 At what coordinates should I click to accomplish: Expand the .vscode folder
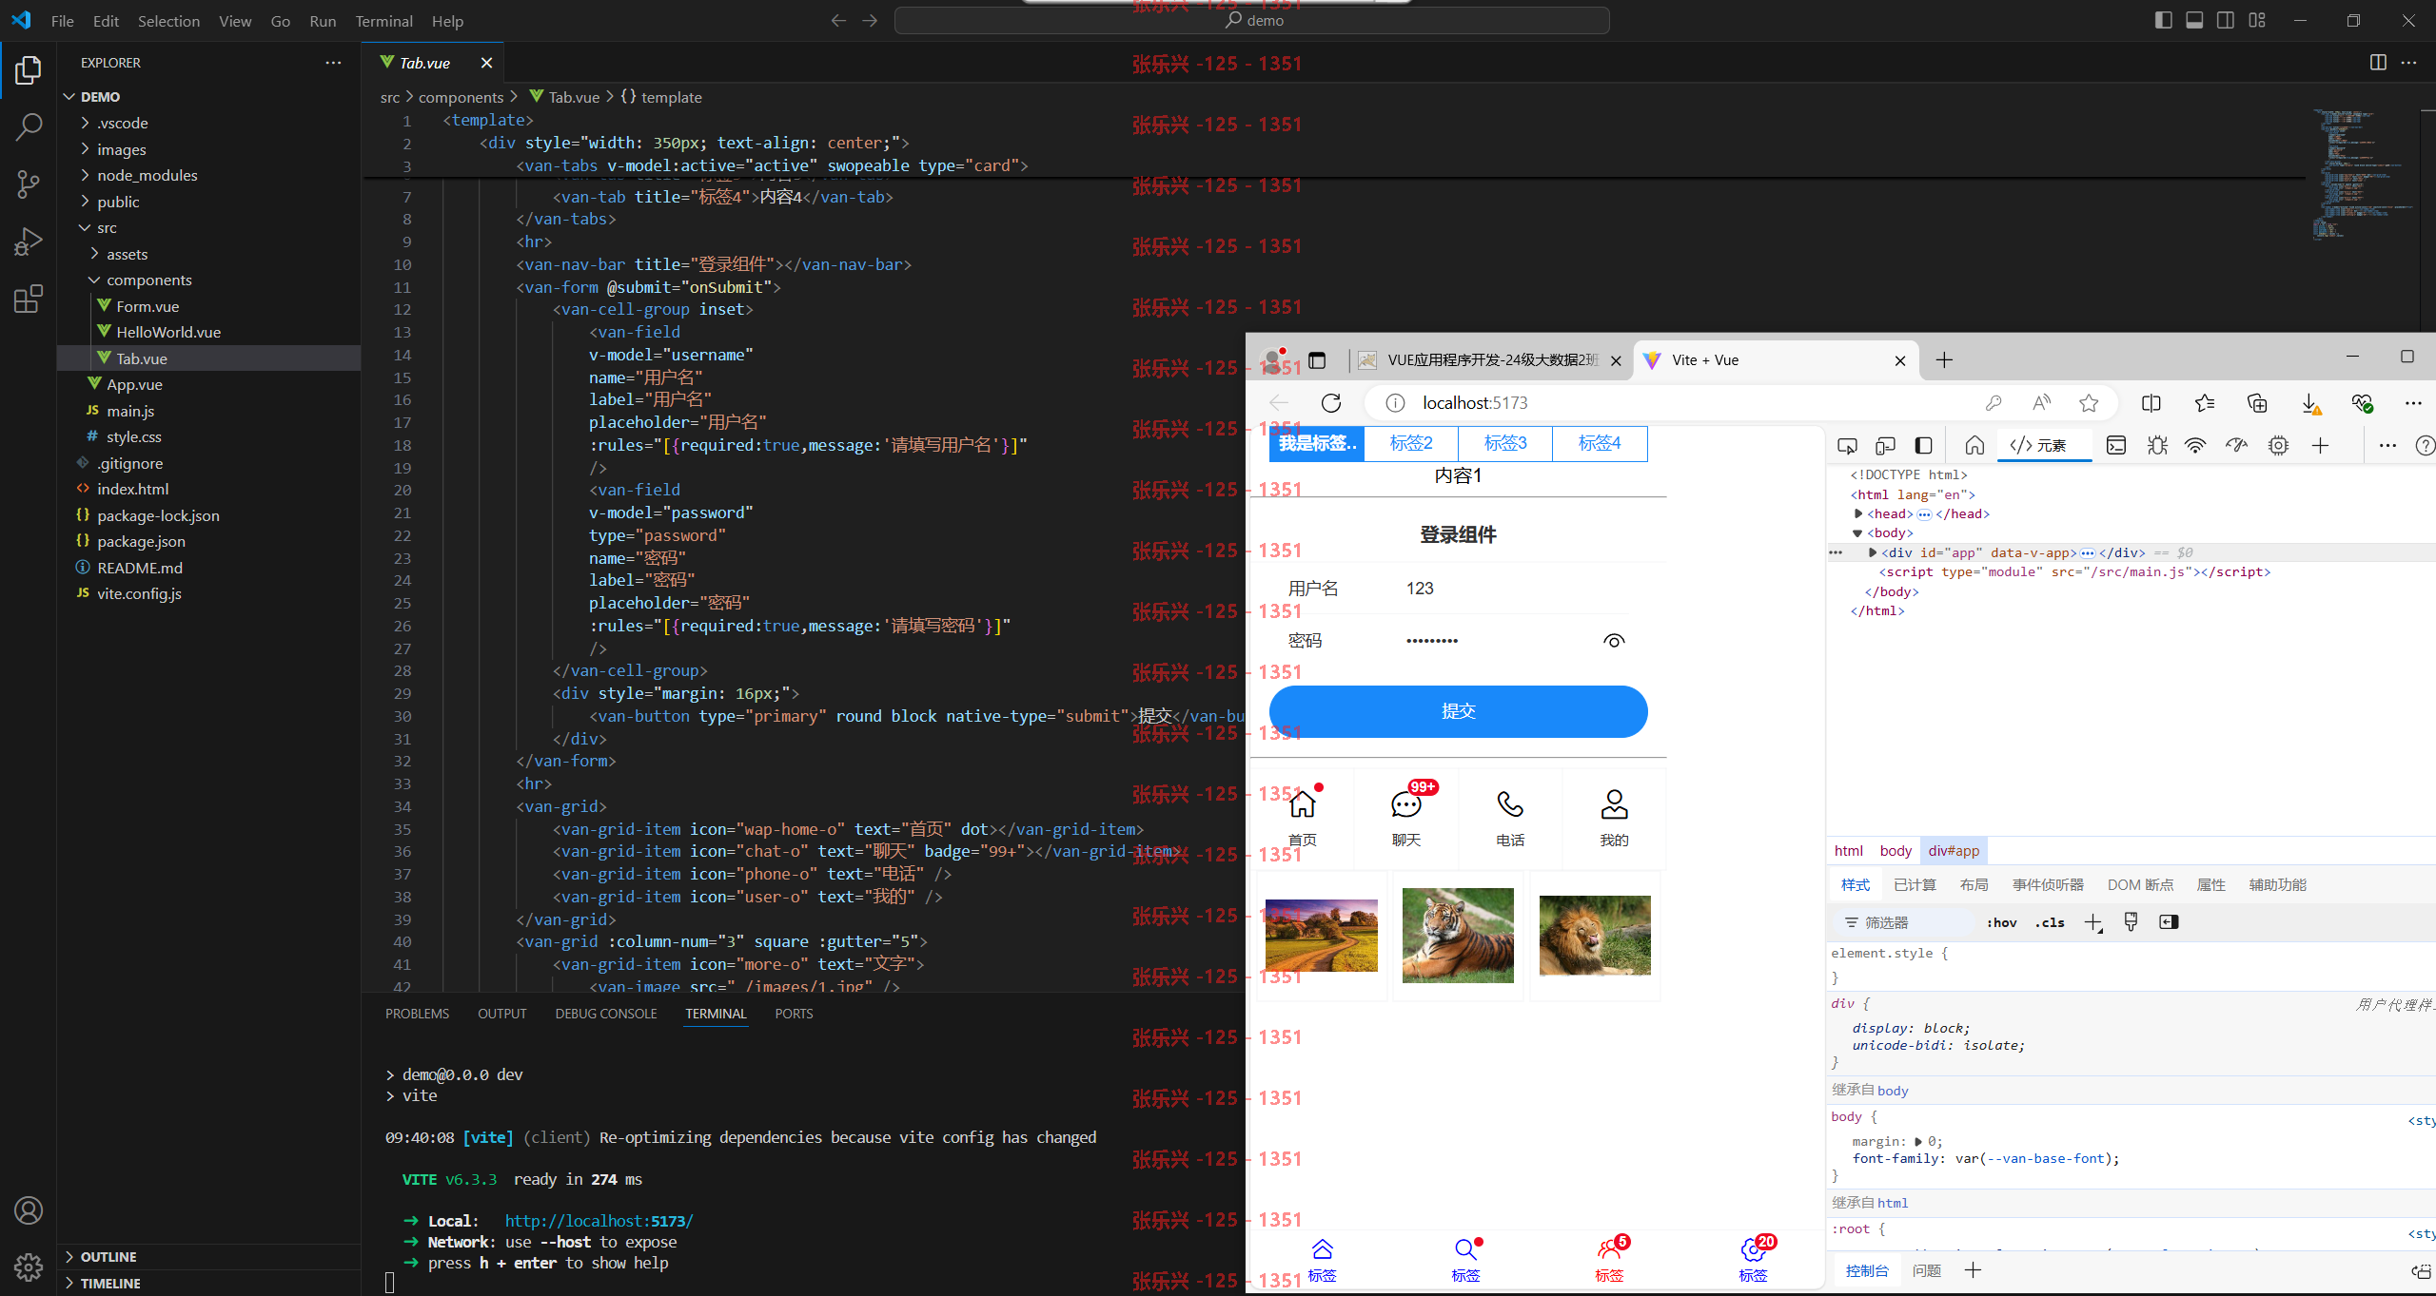point(86,123)
